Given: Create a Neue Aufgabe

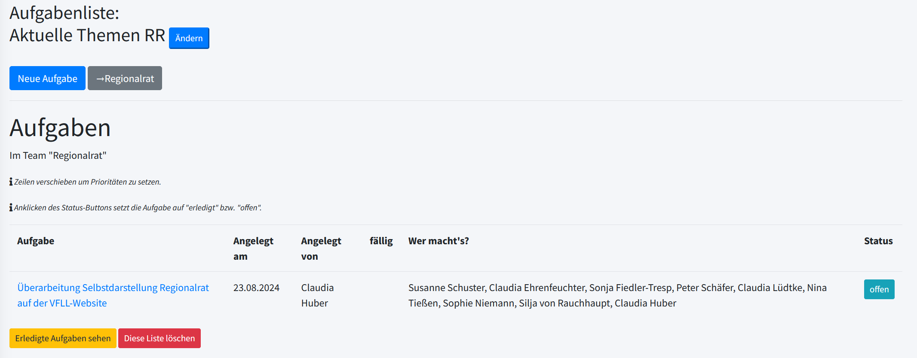Looking at the screenshot, I should pyautogui.click(x=47, y=78).
